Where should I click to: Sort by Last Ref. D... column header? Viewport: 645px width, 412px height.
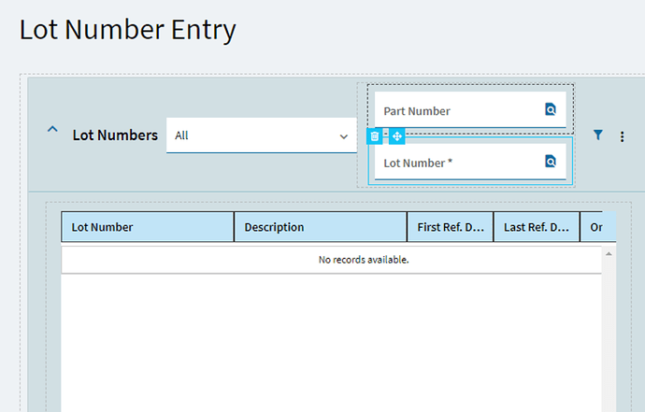(x=537, y=227)
